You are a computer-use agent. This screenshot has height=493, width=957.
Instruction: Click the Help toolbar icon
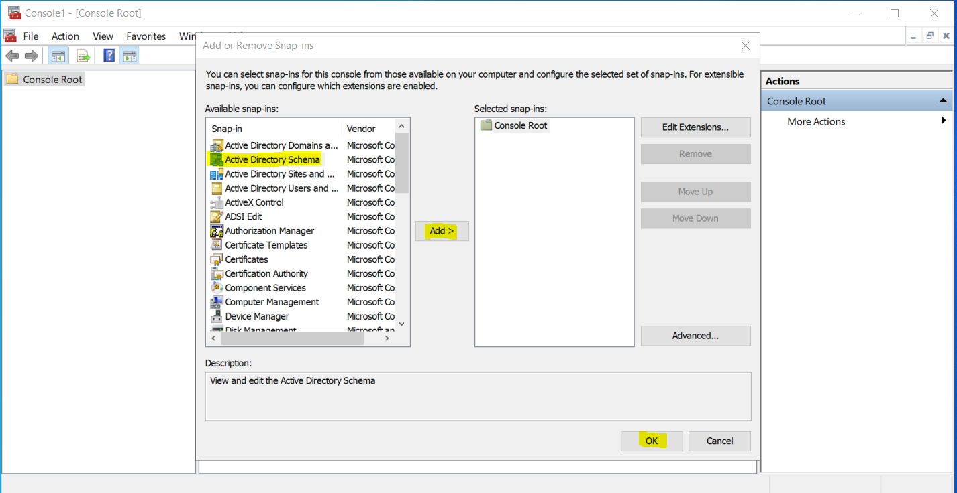tap(109, 56)
